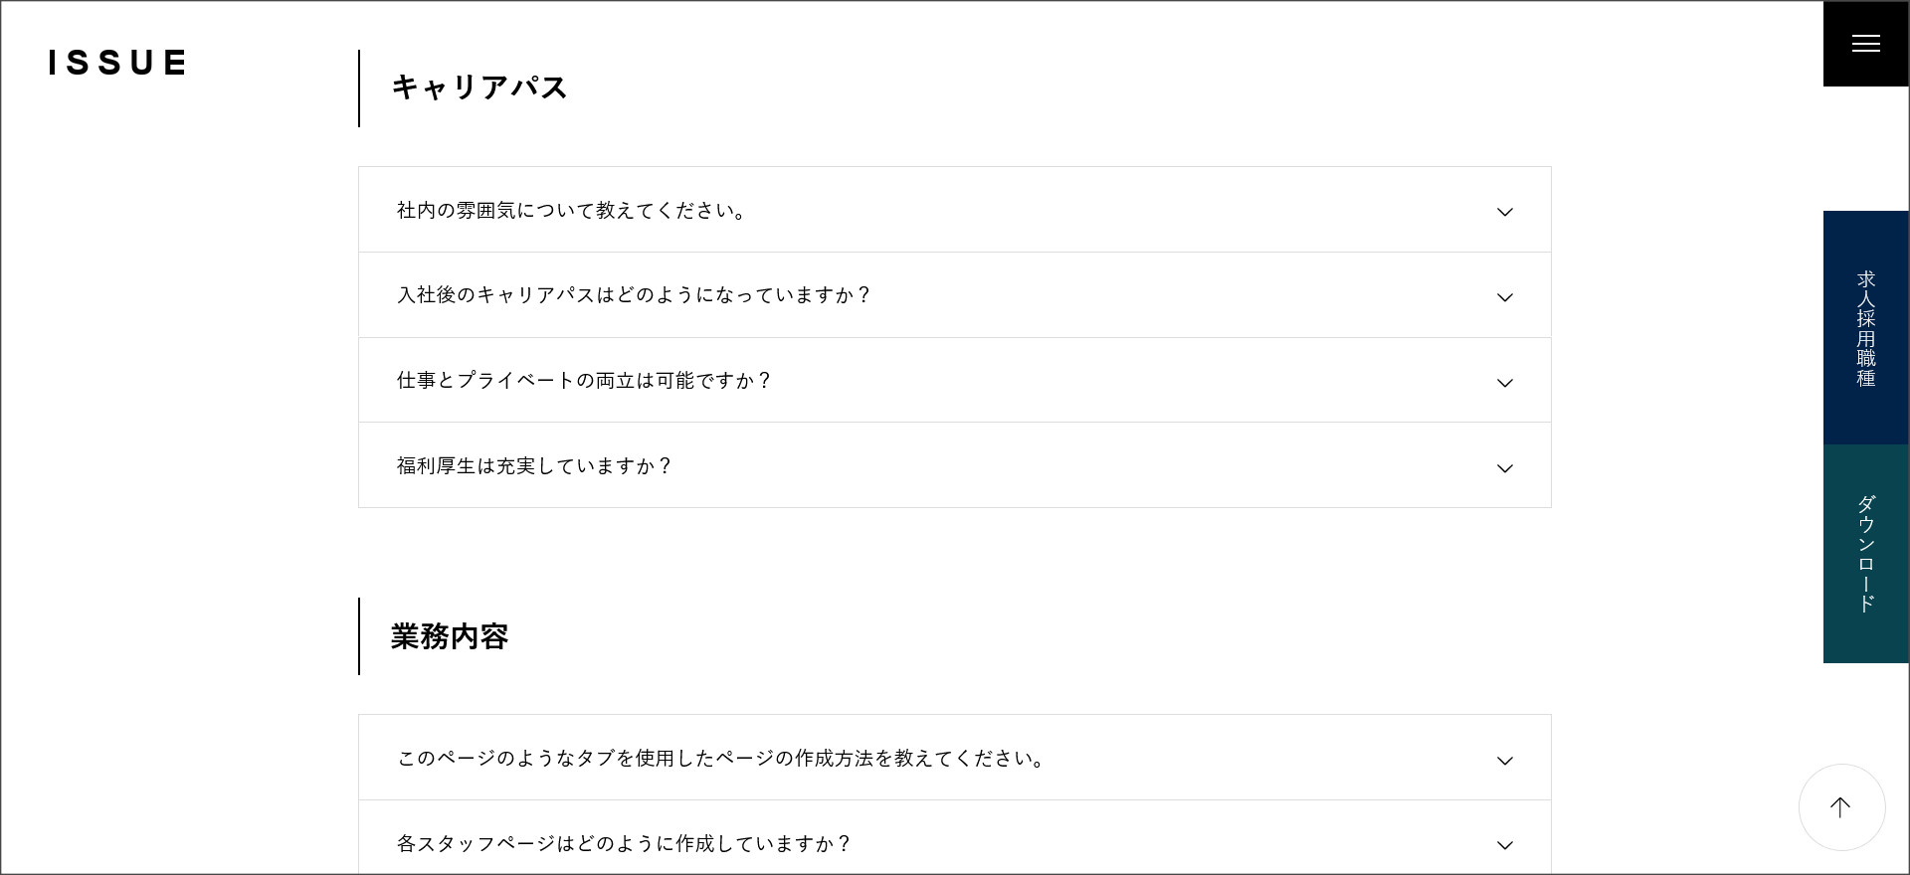
Task: Expand 仕事とプライベートの両立 question
Action: tap(583, 381)
